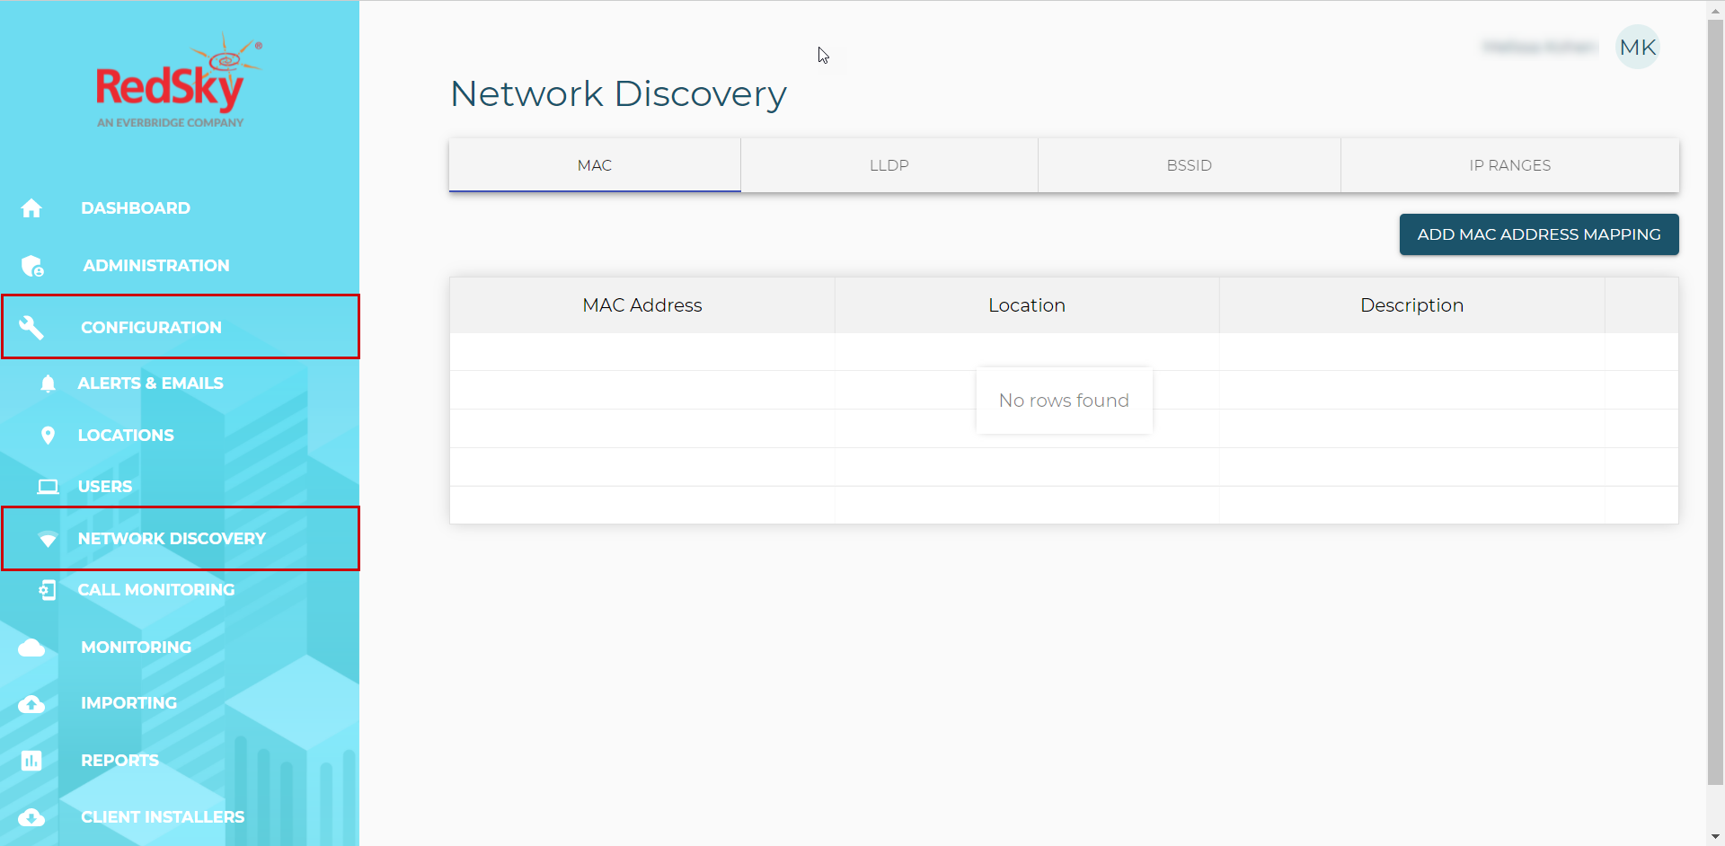1725x846 pixels.
Task: Collapse the Configuration sidebar section
Action: (x=151, y=328)
